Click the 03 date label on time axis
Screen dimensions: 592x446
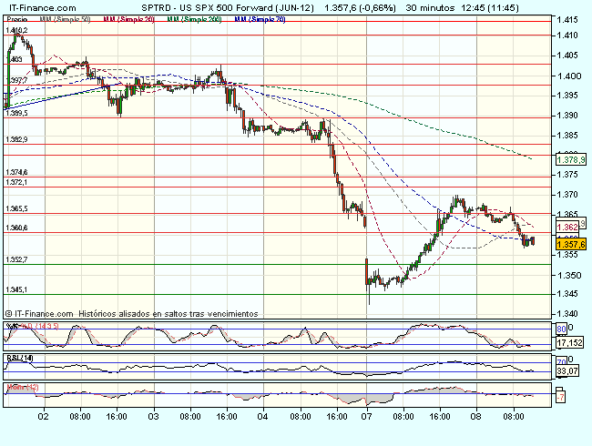tap(153, 417)
